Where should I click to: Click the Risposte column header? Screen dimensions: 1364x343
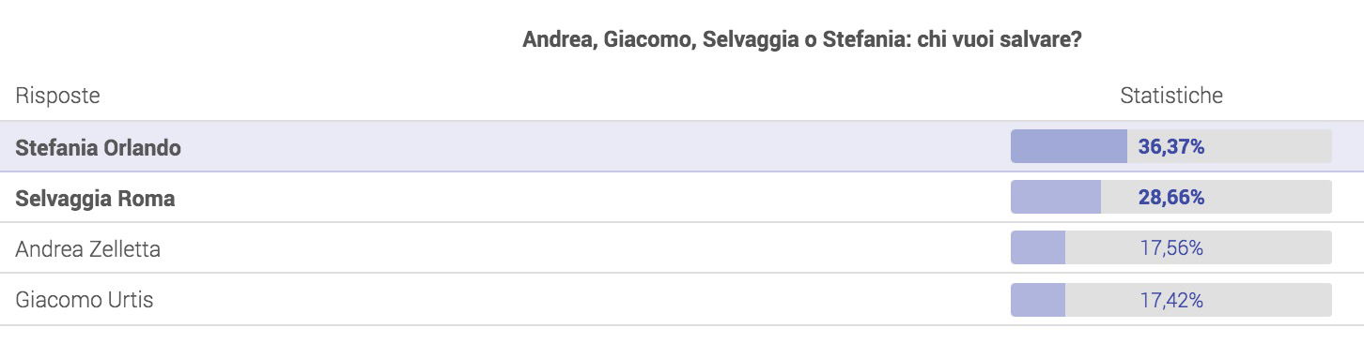(58, 96)
